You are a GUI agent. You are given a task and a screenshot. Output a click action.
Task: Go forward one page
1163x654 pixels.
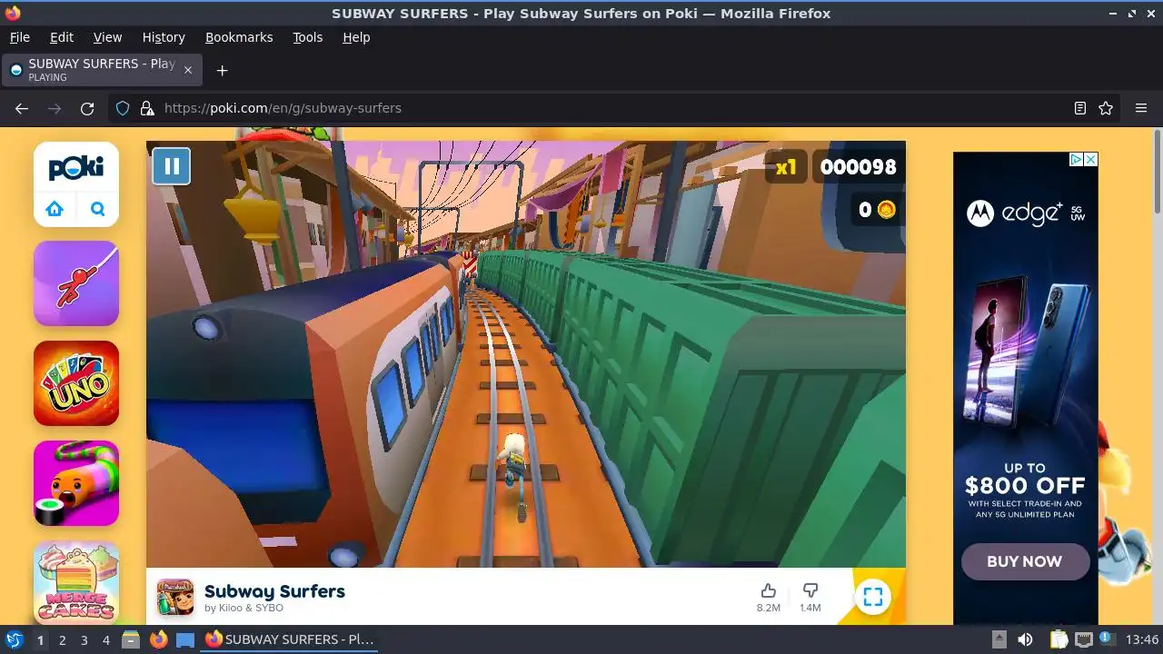pos(55,108)
